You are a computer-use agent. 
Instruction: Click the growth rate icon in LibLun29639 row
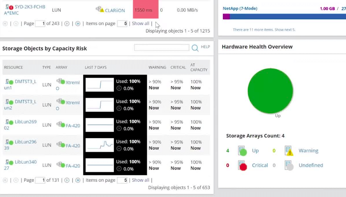(x=119, y=149)
